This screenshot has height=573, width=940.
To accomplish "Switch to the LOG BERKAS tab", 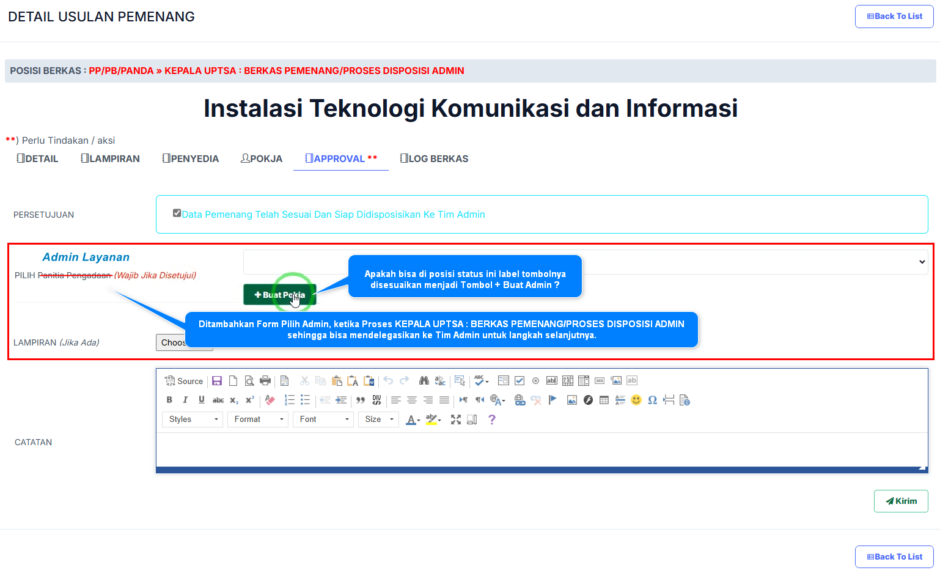I will click(434, 159).
